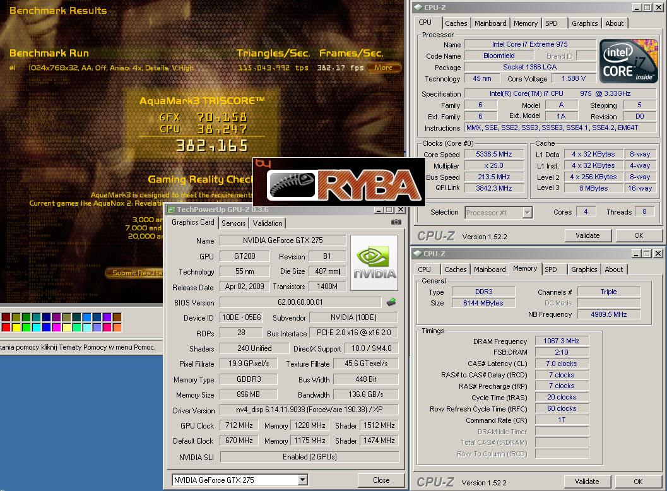Image resolution: width=667 pixels, height=491 pixels.
Task: Click the Core Speed value 5336.5 MHz
Action: coord(493,154)
